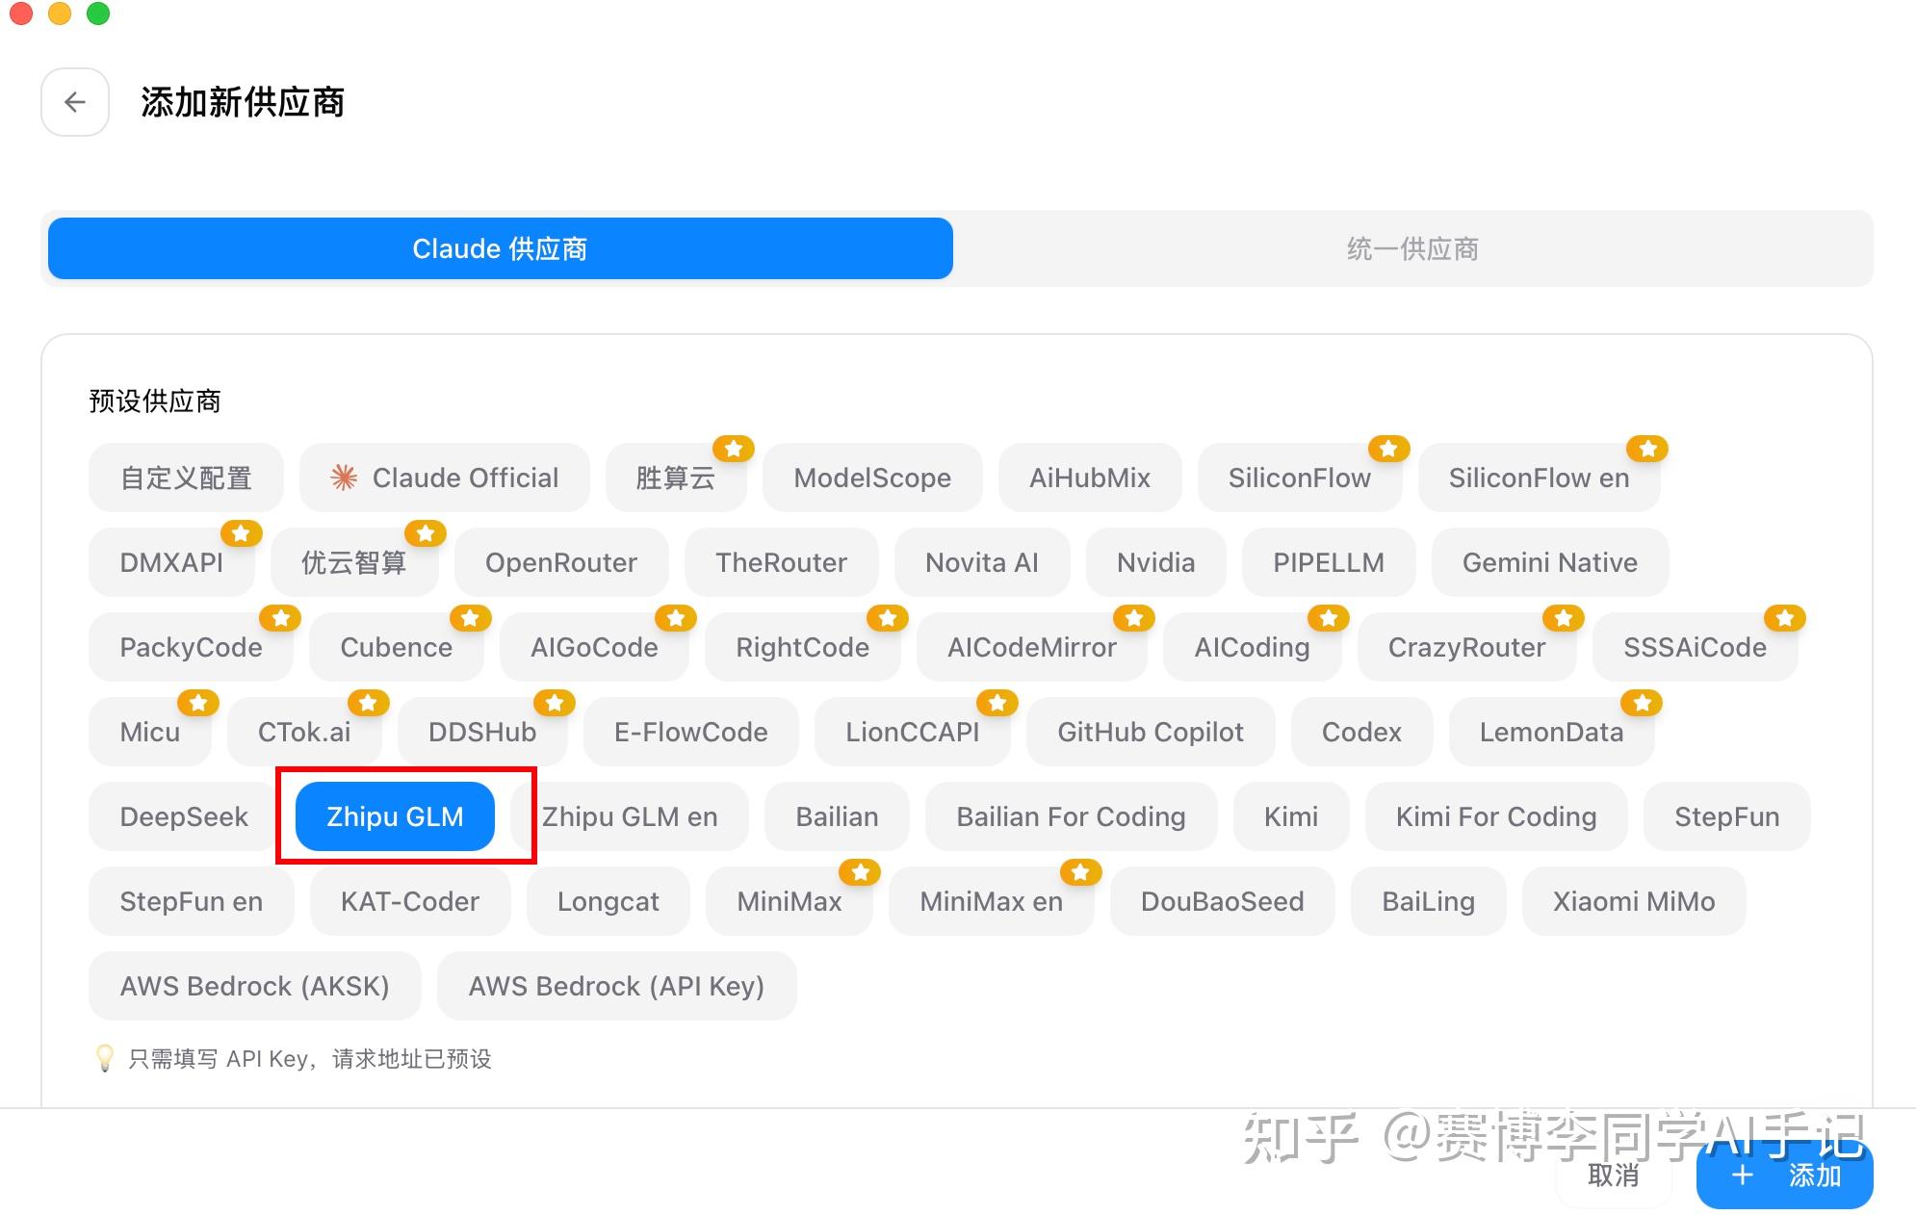The image size is (1916, 1215).
Task: Choose the RightCode preset
Action: pos(803,647)
